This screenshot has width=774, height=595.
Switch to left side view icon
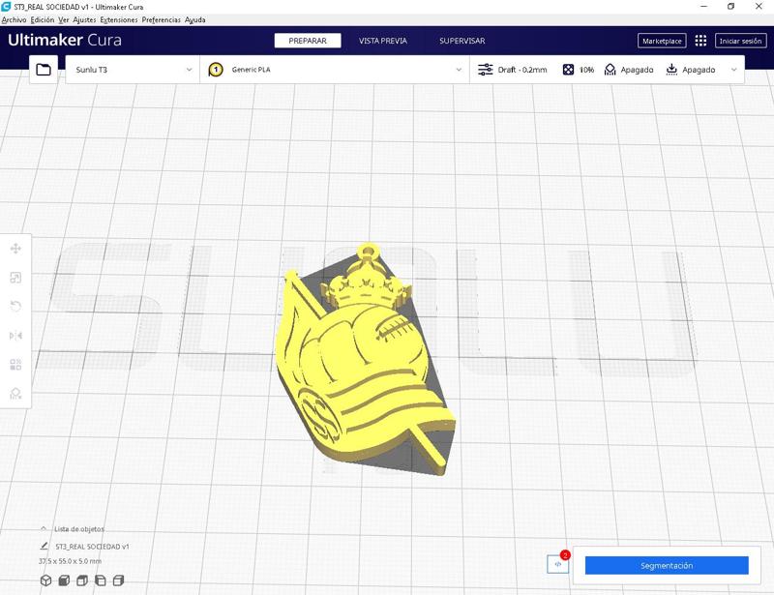click(101, 580)
